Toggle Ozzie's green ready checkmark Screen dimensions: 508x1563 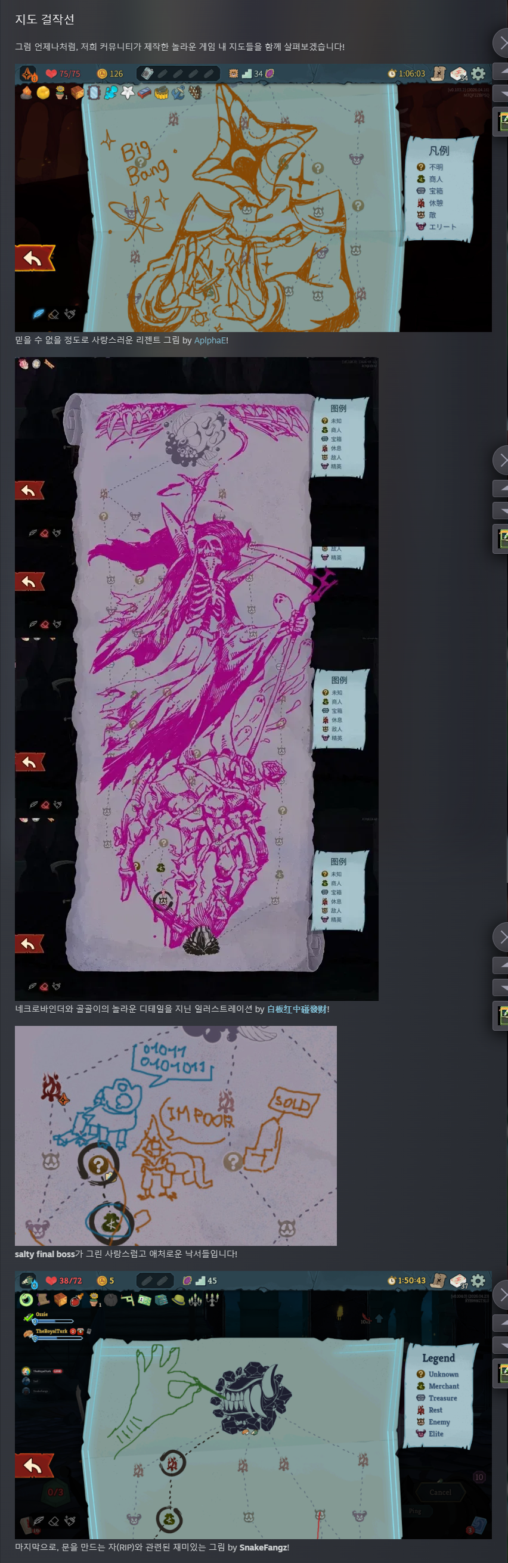point(29,1317)
